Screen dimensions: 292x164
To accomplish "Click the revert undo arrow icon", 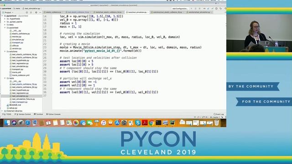I will (220, 9).
